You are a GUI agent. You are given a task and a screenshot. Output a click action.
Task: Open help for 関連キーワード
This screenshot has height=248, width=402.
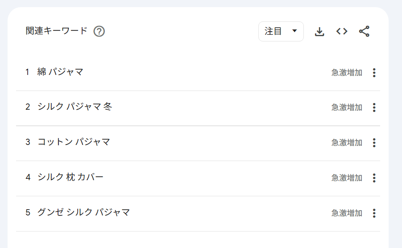(x=99, y=32)
